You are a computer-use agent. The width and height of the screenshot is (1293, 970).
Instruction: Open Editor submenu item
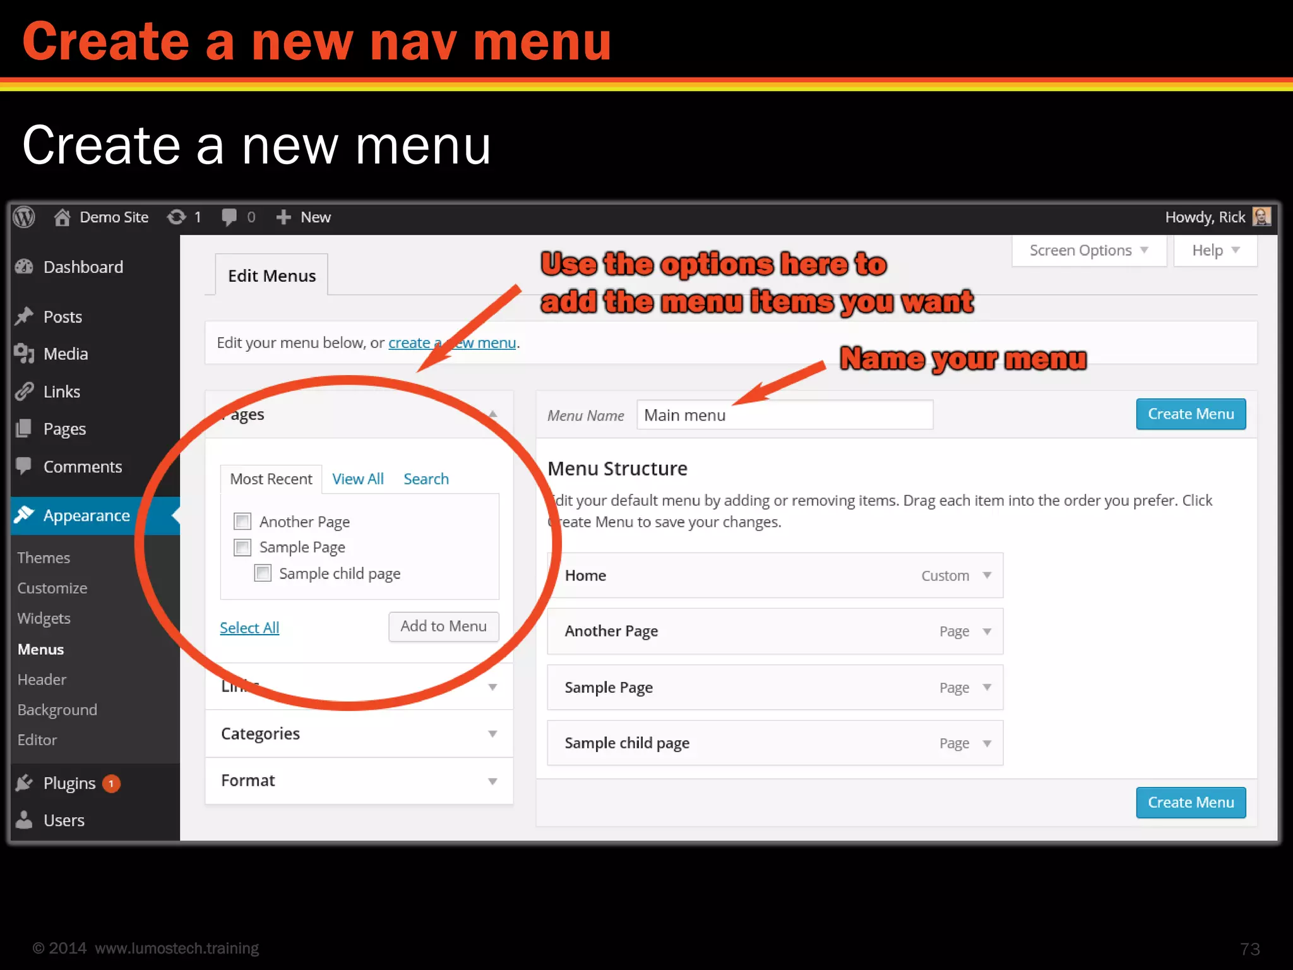pyautogui.click(x=37, y=739)
